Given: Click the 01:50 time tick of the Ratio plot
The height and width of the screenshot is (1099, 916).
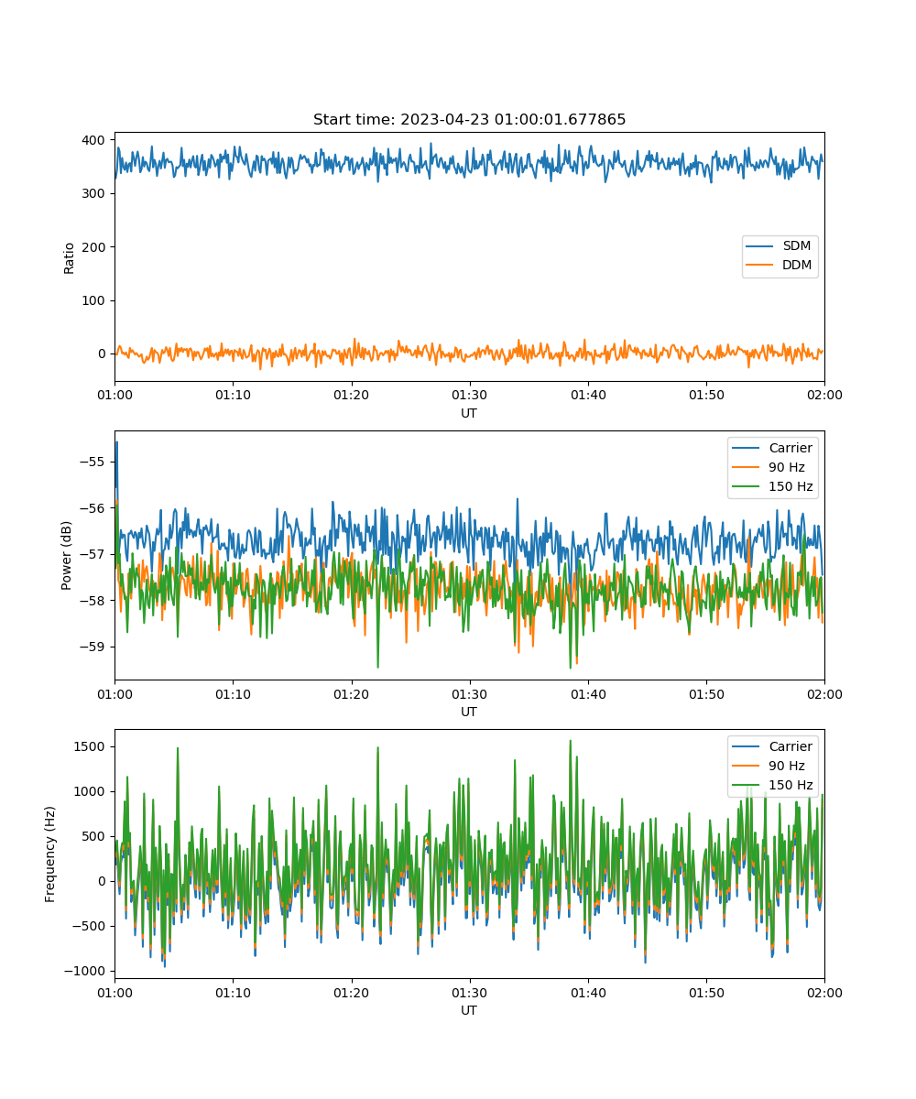Looking at the screenshot, I should click(705, 395).
